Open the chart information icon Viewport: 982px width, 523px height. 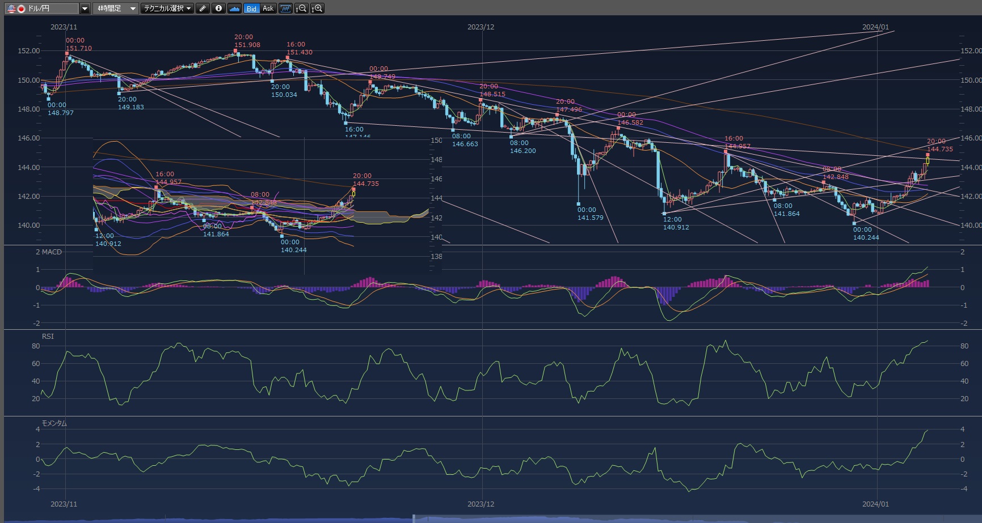pyautogui.click(x=218, y=8)
